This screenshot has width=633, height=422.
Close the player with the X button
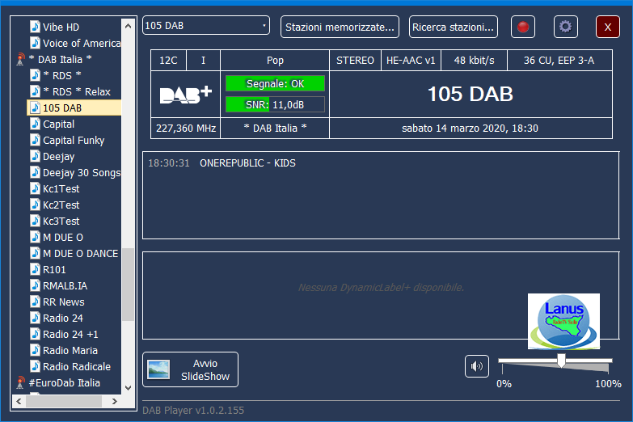tap(608, 27)
